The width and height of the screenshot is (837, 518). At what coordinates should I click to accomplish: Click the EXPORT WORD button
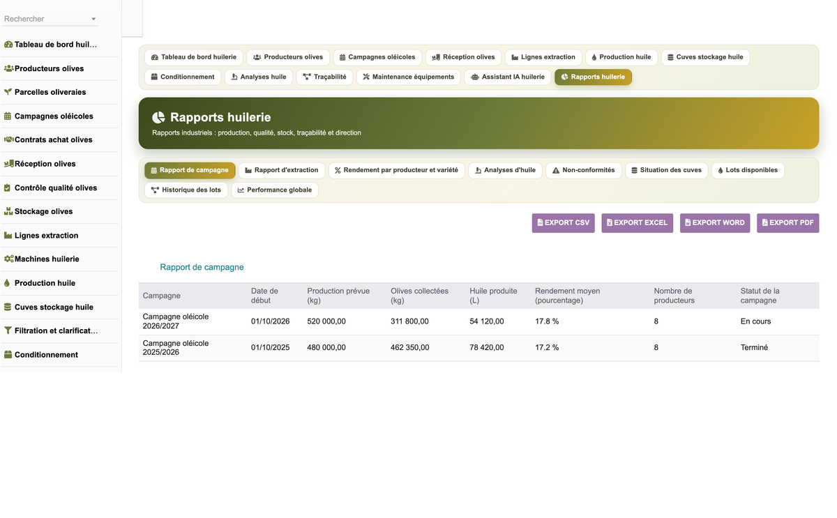tap(715, 223)
